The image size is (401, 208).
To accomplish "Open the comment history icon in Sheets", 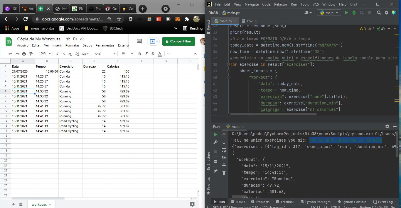I will pyautogui.click(x=139, y=42).
